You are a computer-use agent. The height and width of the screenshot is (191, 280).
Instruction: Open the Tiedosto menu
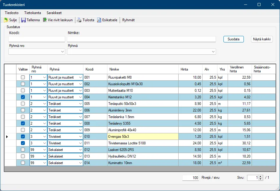pyautogui.click(x=12, y=13)
